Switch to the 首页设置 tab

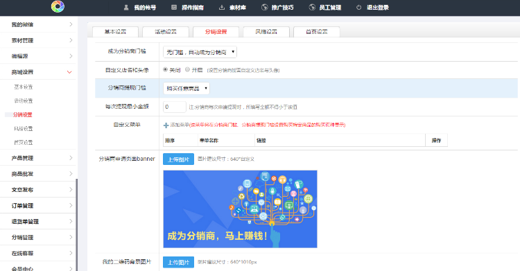tap(317, 32)
